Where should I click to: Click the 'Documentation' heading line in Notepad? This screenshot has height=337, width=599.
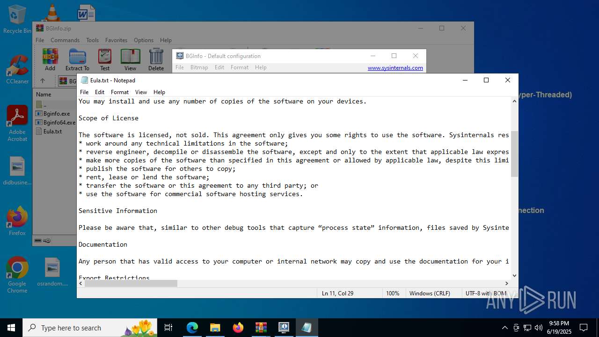(x=103, y=244)
